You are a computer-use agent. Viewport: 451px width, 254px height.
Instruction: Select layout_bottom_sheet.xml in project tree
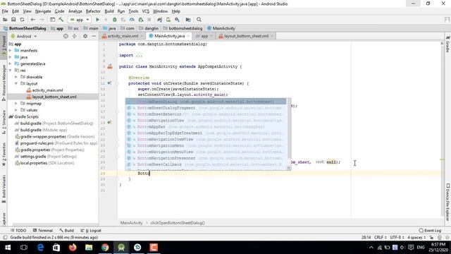pyautogui.click(x=54, y=97)
